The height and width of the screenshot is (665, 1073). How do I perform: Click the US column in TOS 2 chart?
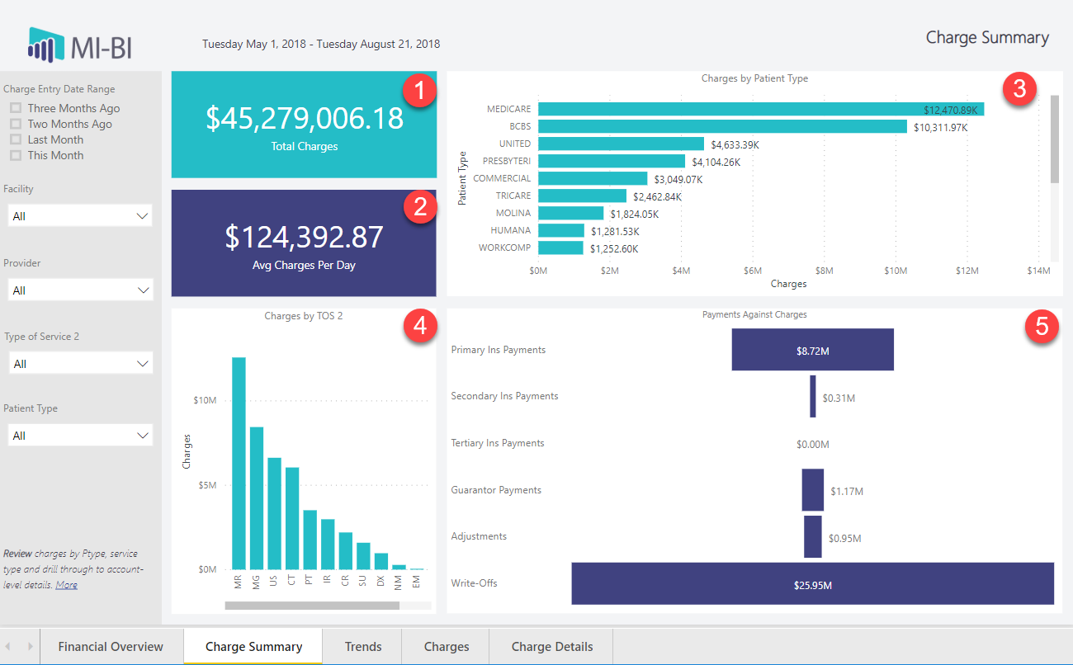(275, 514)
